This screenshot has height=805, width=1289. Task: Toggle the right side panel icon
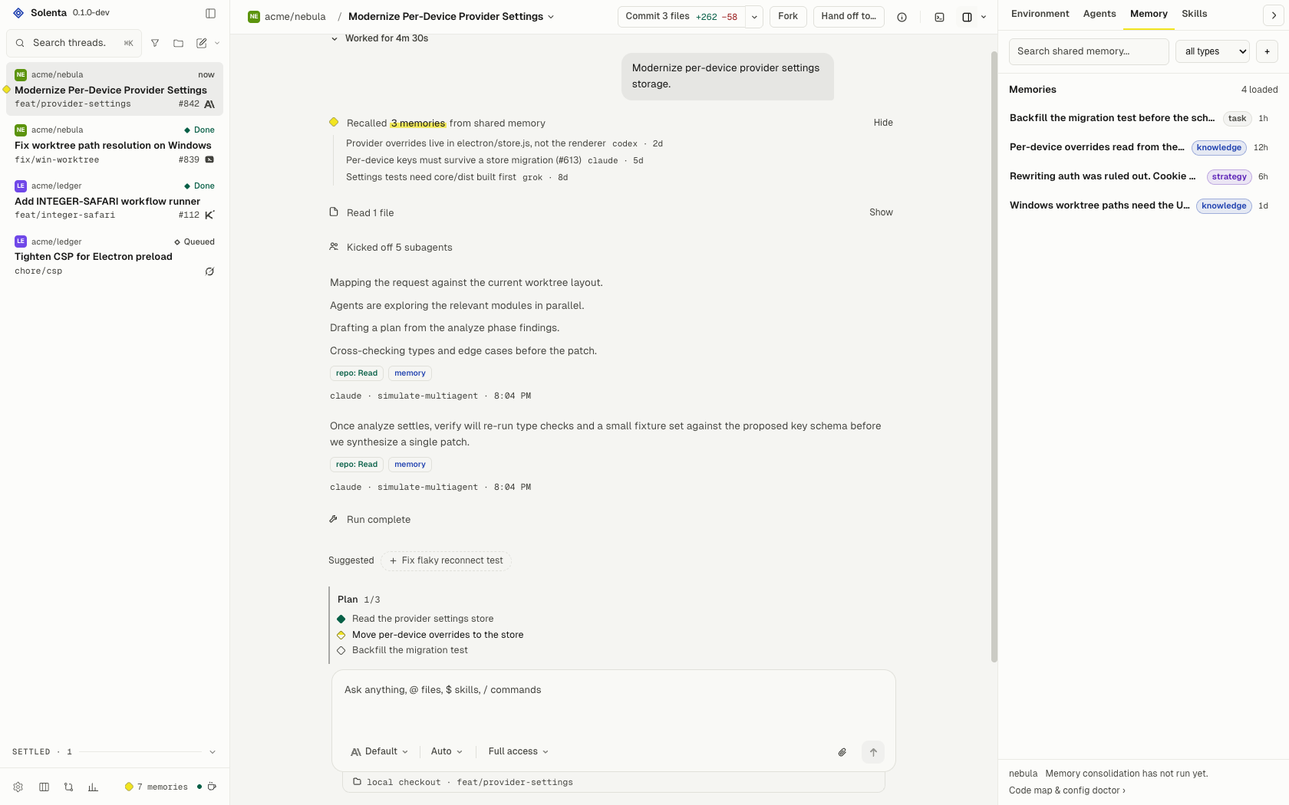click(968, 17)
